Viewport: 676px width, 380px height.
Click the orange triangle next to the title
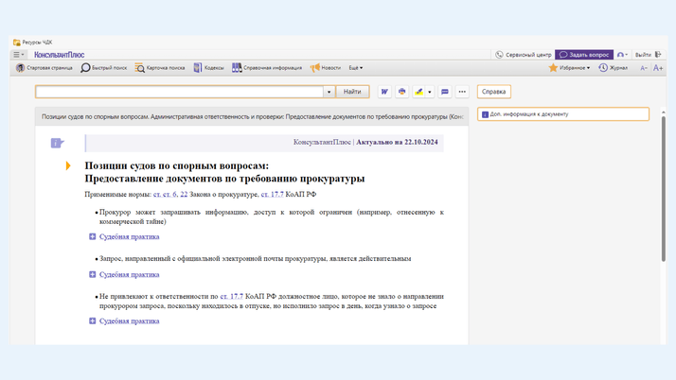pyautogui.click(x=68, y=165)
